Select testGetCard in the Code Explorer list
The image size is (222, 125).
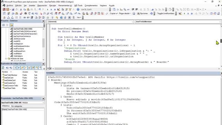[x=8, y=78]
